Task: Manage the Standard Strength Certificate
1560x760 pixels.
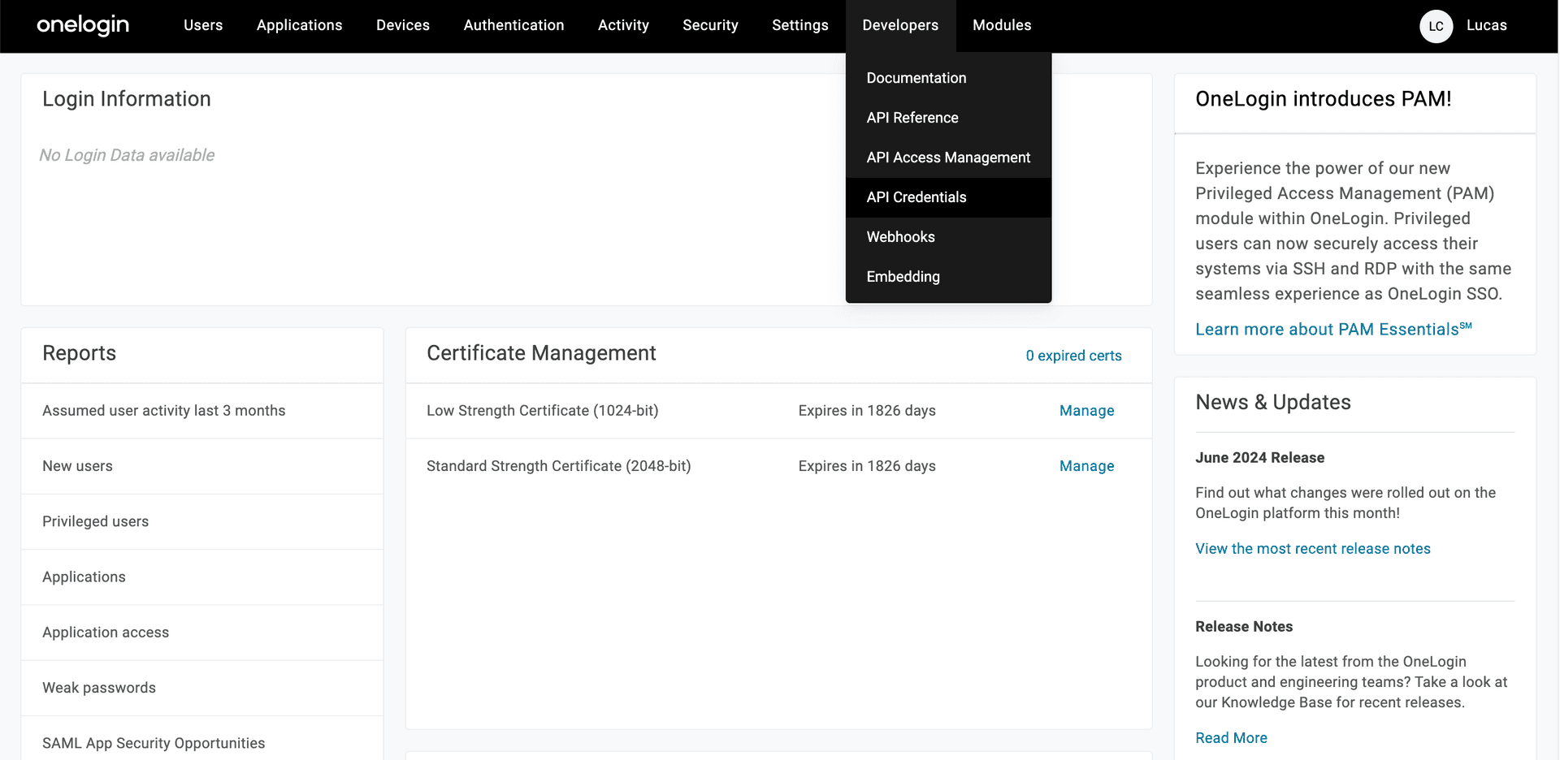Action: pyautogui.click(x=1086, y=466)
